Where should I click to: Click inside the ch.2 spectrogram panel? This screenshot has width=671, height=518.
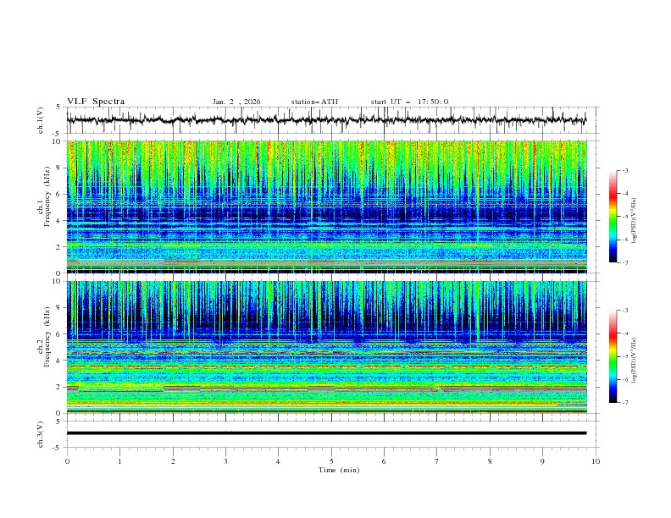(x=326, y=347)
